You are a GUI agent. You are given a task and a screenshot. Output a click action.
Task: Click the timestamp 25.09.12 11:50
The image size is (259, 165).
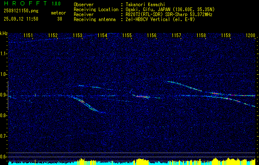coord(21,19)
